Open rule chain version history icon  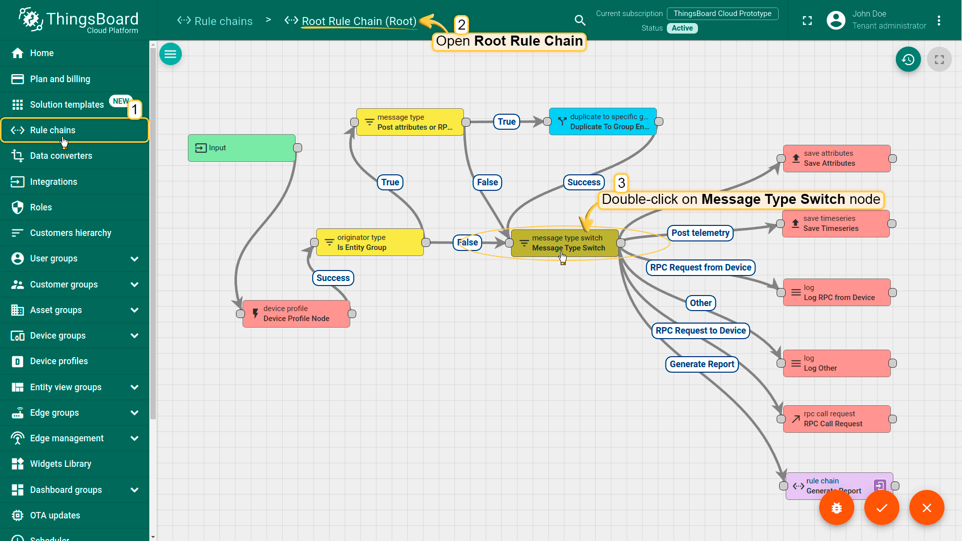(x=908, y=60)
